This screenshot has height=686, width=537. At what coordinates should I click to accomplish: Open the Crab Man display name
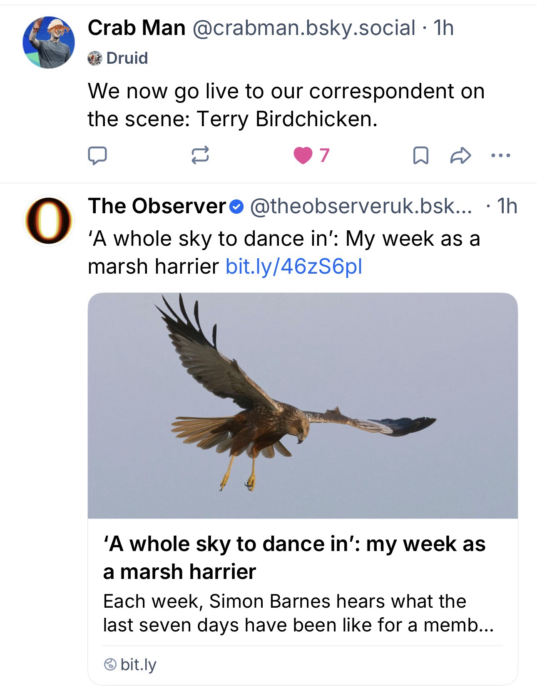[136, 28]
